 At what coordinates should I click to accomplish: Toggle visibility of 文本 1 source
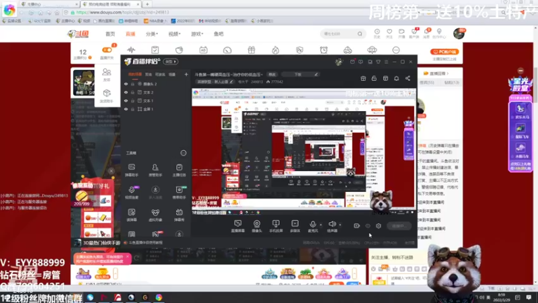(x=126, y=100)
